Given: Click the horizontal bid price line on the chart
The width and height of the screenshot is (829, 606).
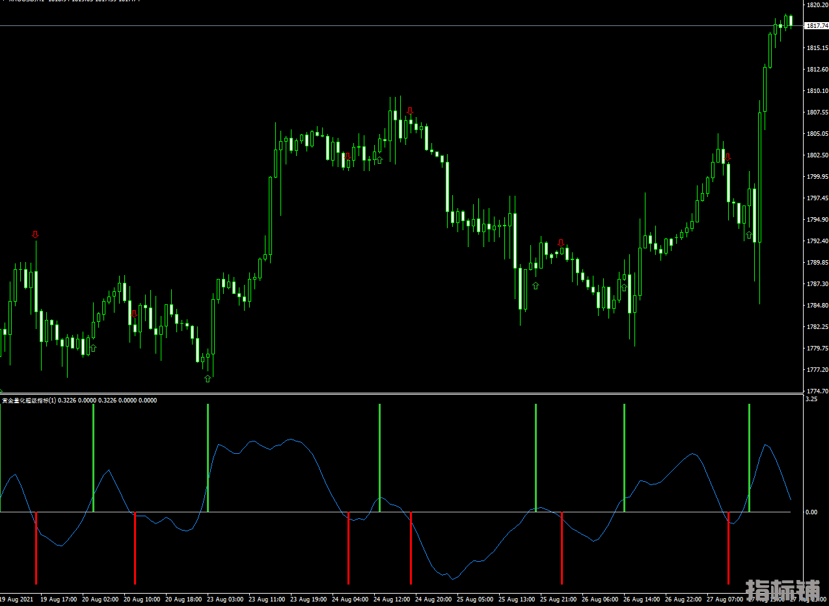Looking at the screenshot, I should click(x=401, y=26).
